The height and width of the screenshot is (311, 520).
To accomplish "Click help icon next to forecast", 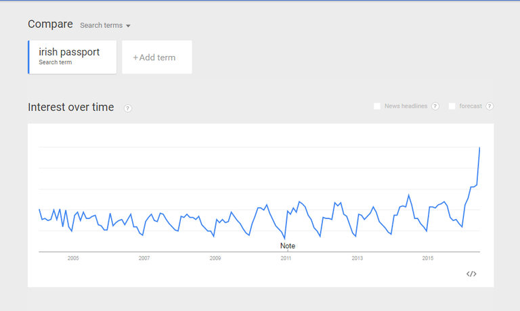I will 490,106.
